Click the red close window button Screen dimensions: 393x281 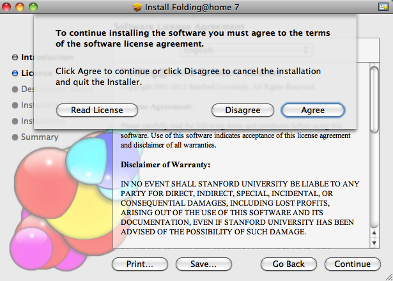click(x=8, y=7)
